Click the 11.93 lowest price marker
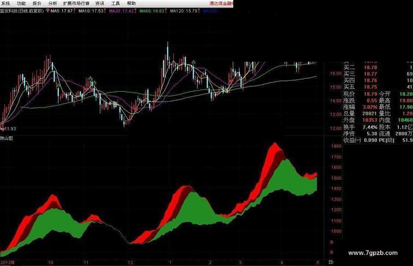 tap(10, 129)
